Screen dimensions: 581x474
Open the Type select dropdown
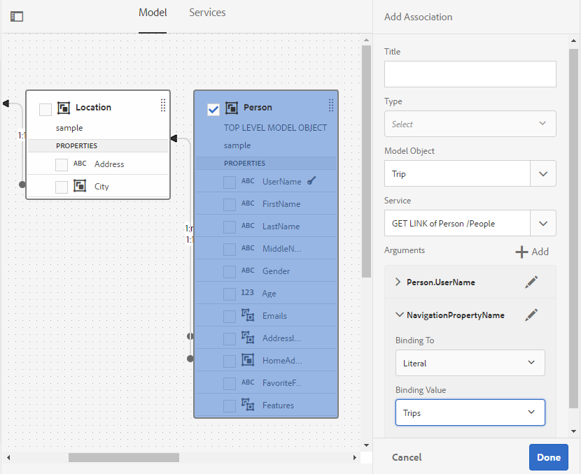470,124
